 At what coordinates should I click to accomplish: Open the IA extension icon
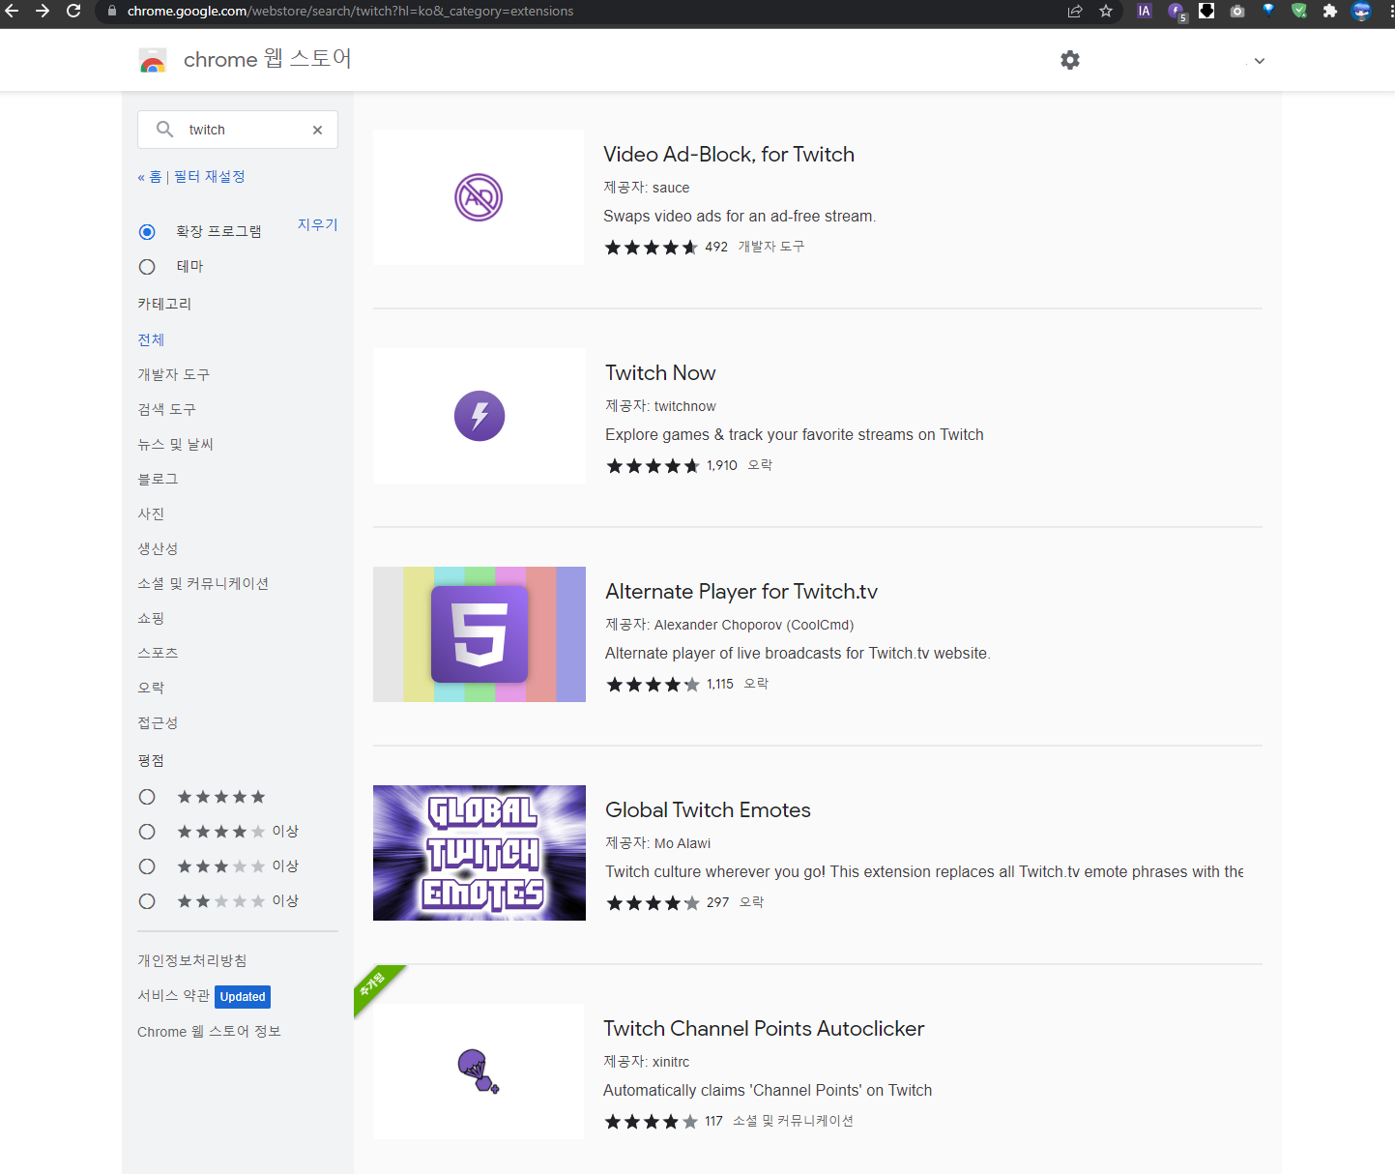click(1145, 11)
